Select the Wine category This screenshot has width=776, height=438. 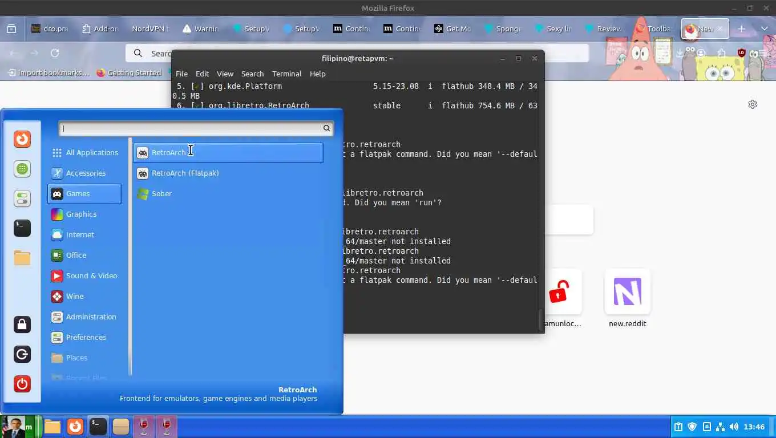(84, 296)
